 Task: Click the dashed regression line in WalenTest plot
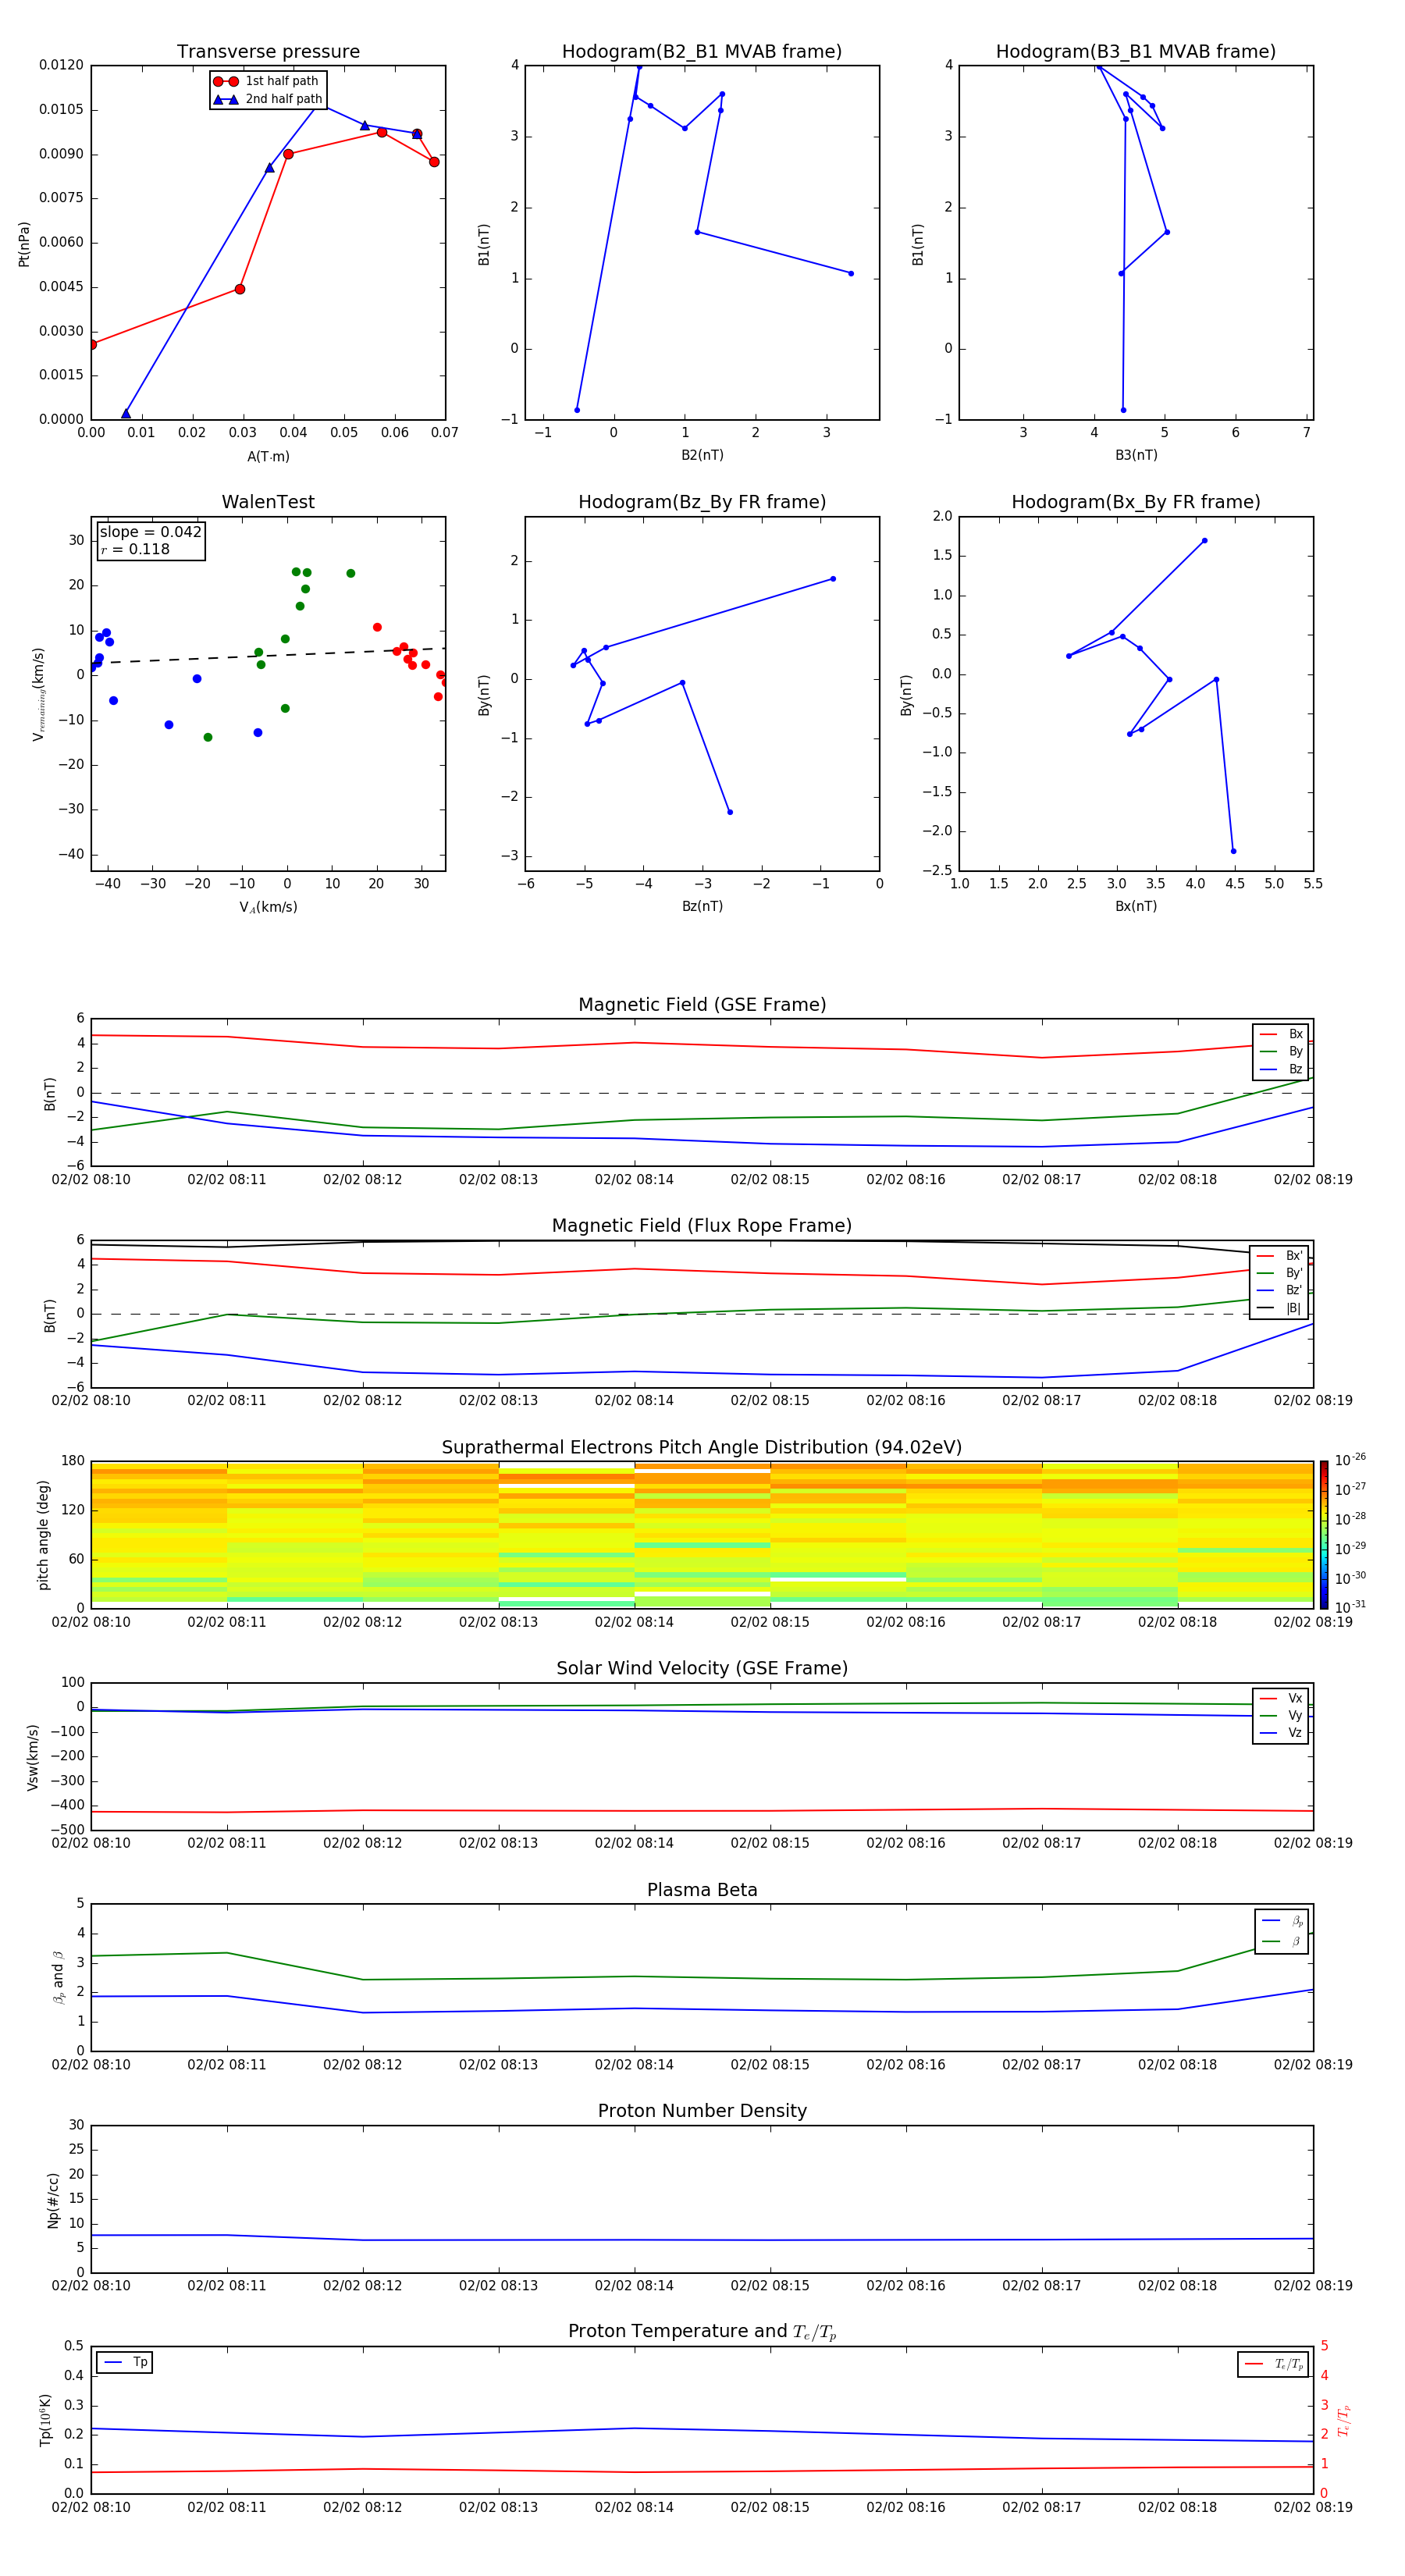pos(268,656)
